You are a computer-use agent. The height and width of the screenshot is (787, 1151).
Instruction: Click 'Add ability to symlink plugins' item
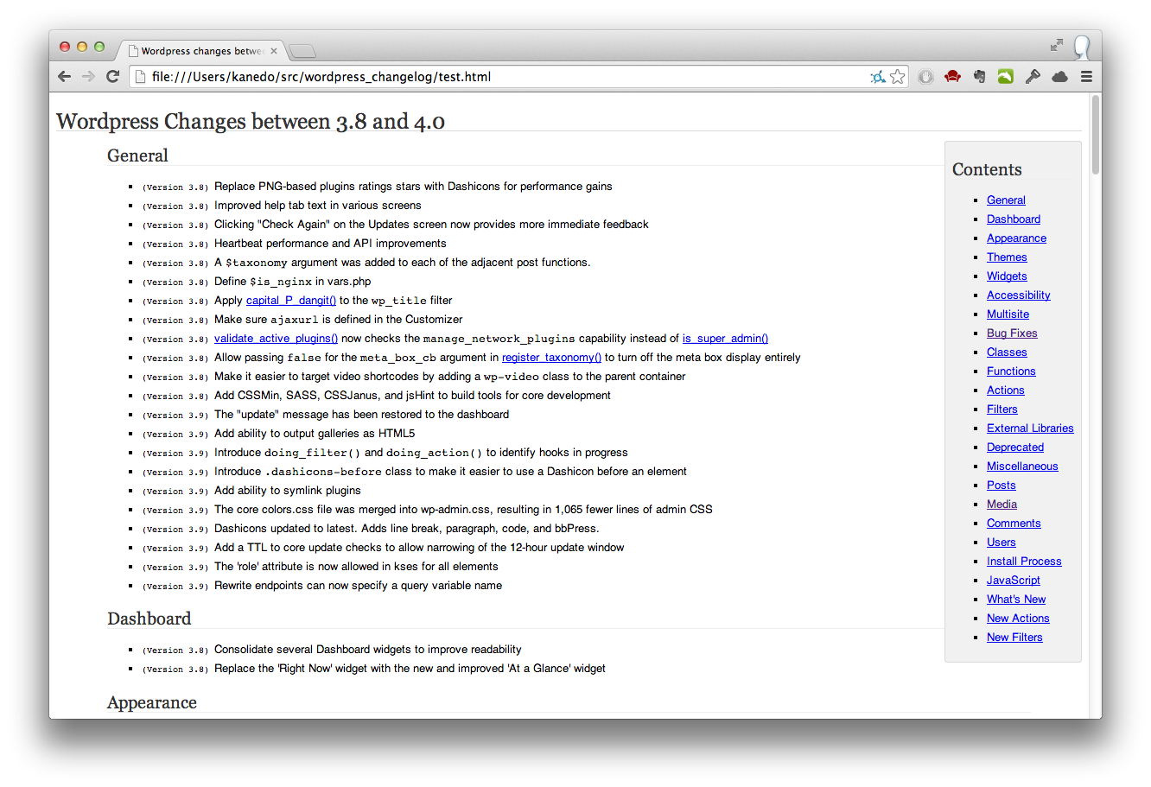pyautogui.click(x=288, y=490)
